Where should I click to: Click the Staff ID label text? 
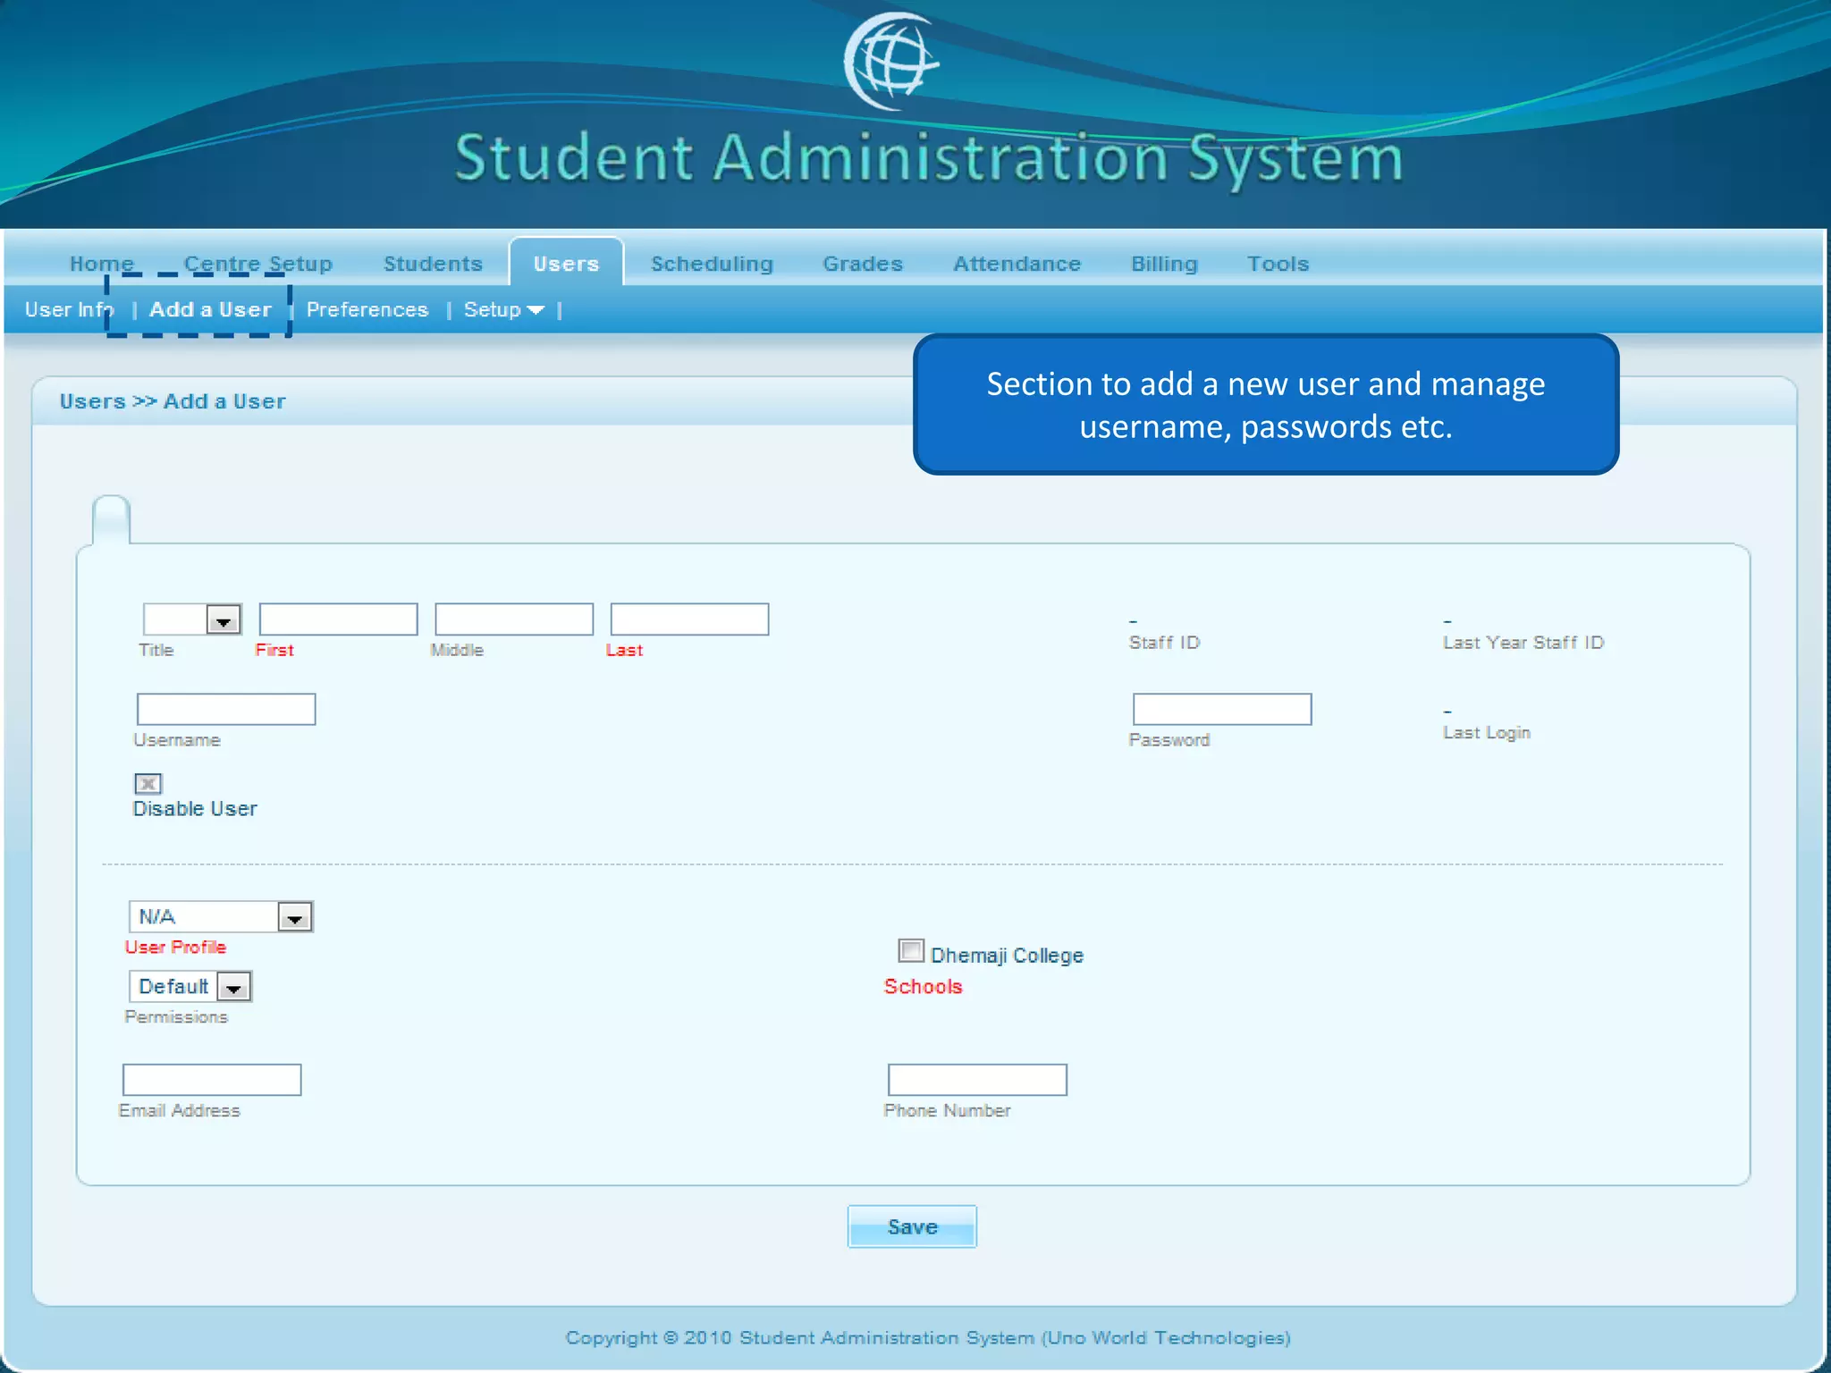coord(1164,643)
